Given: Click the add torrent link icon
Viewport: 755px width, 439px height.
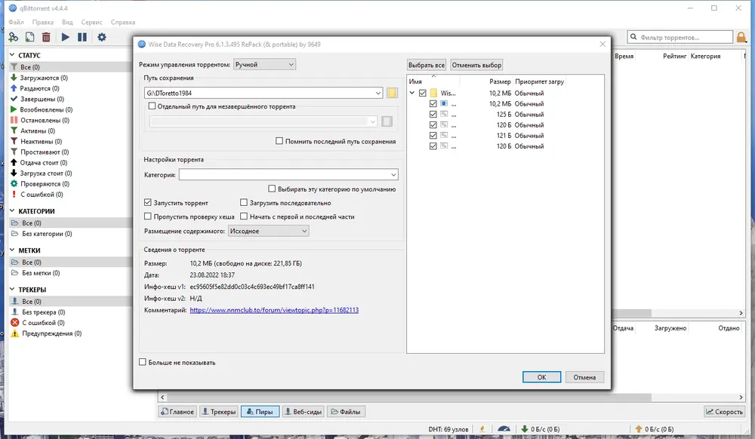Looking at the screenshot, I should click(x=13, y=37).
